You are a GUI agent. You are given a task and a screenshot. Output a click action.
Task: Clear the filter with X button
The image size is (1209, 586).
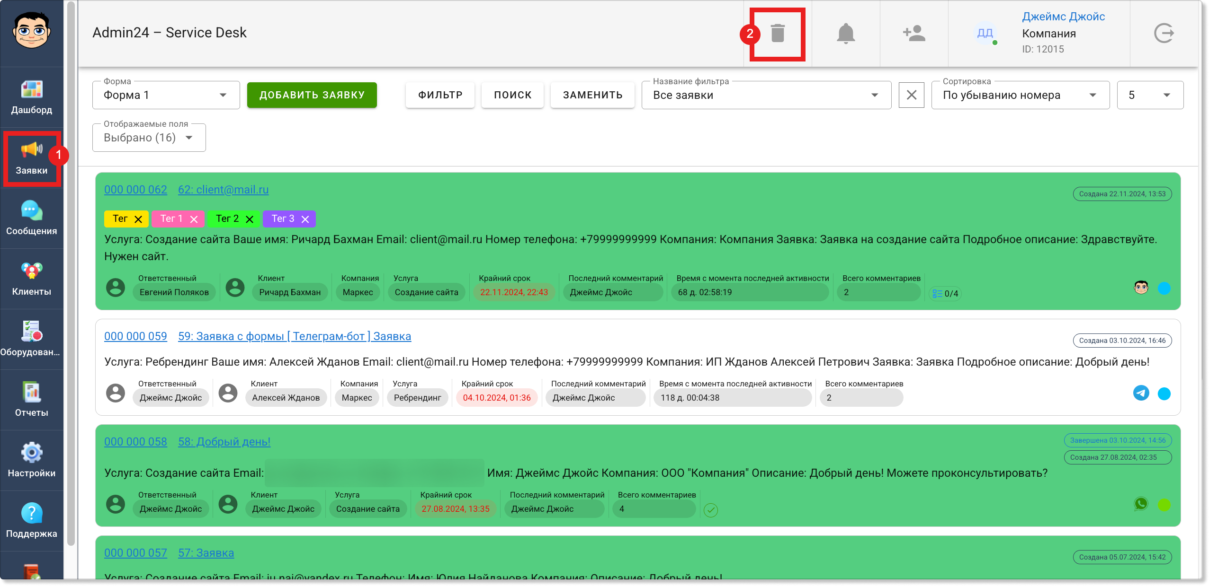[x=911, y=95]
